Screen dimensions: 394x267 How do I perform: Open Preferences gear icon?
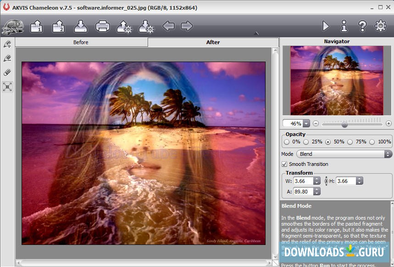[x=381, y=26]
